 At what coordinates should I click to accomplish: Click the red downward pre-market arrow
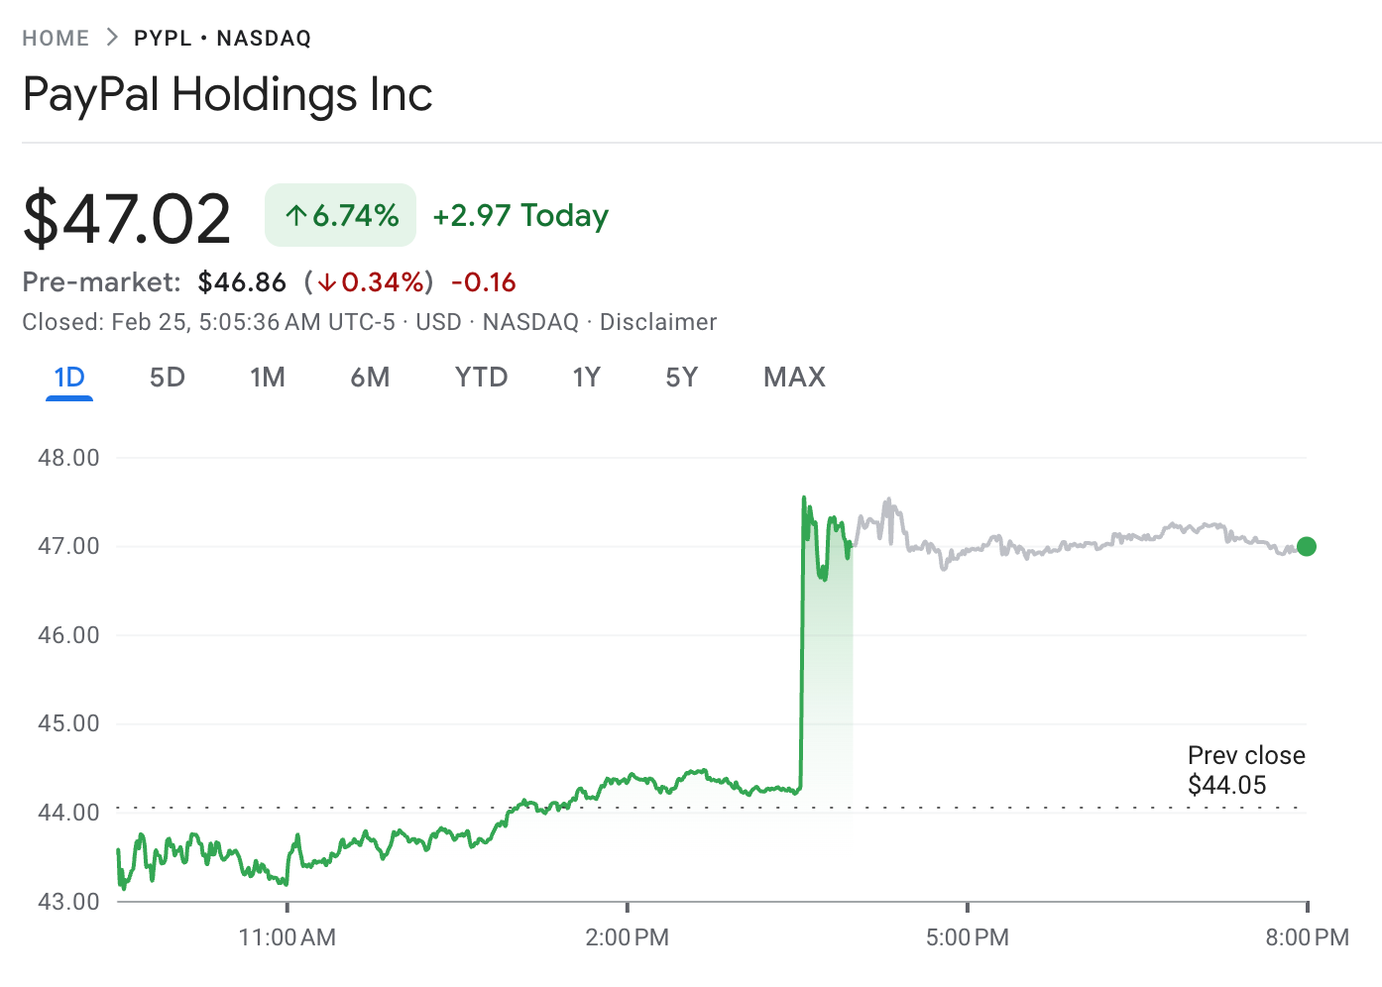(327, 282)
